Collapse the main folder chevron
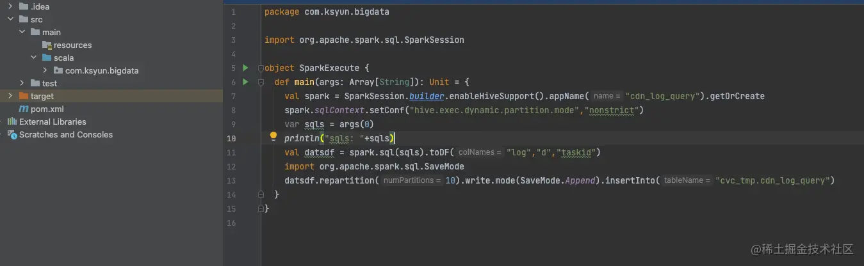Image resolution: width=864 pixels, height=266 pixels. [x=22, y=32]
